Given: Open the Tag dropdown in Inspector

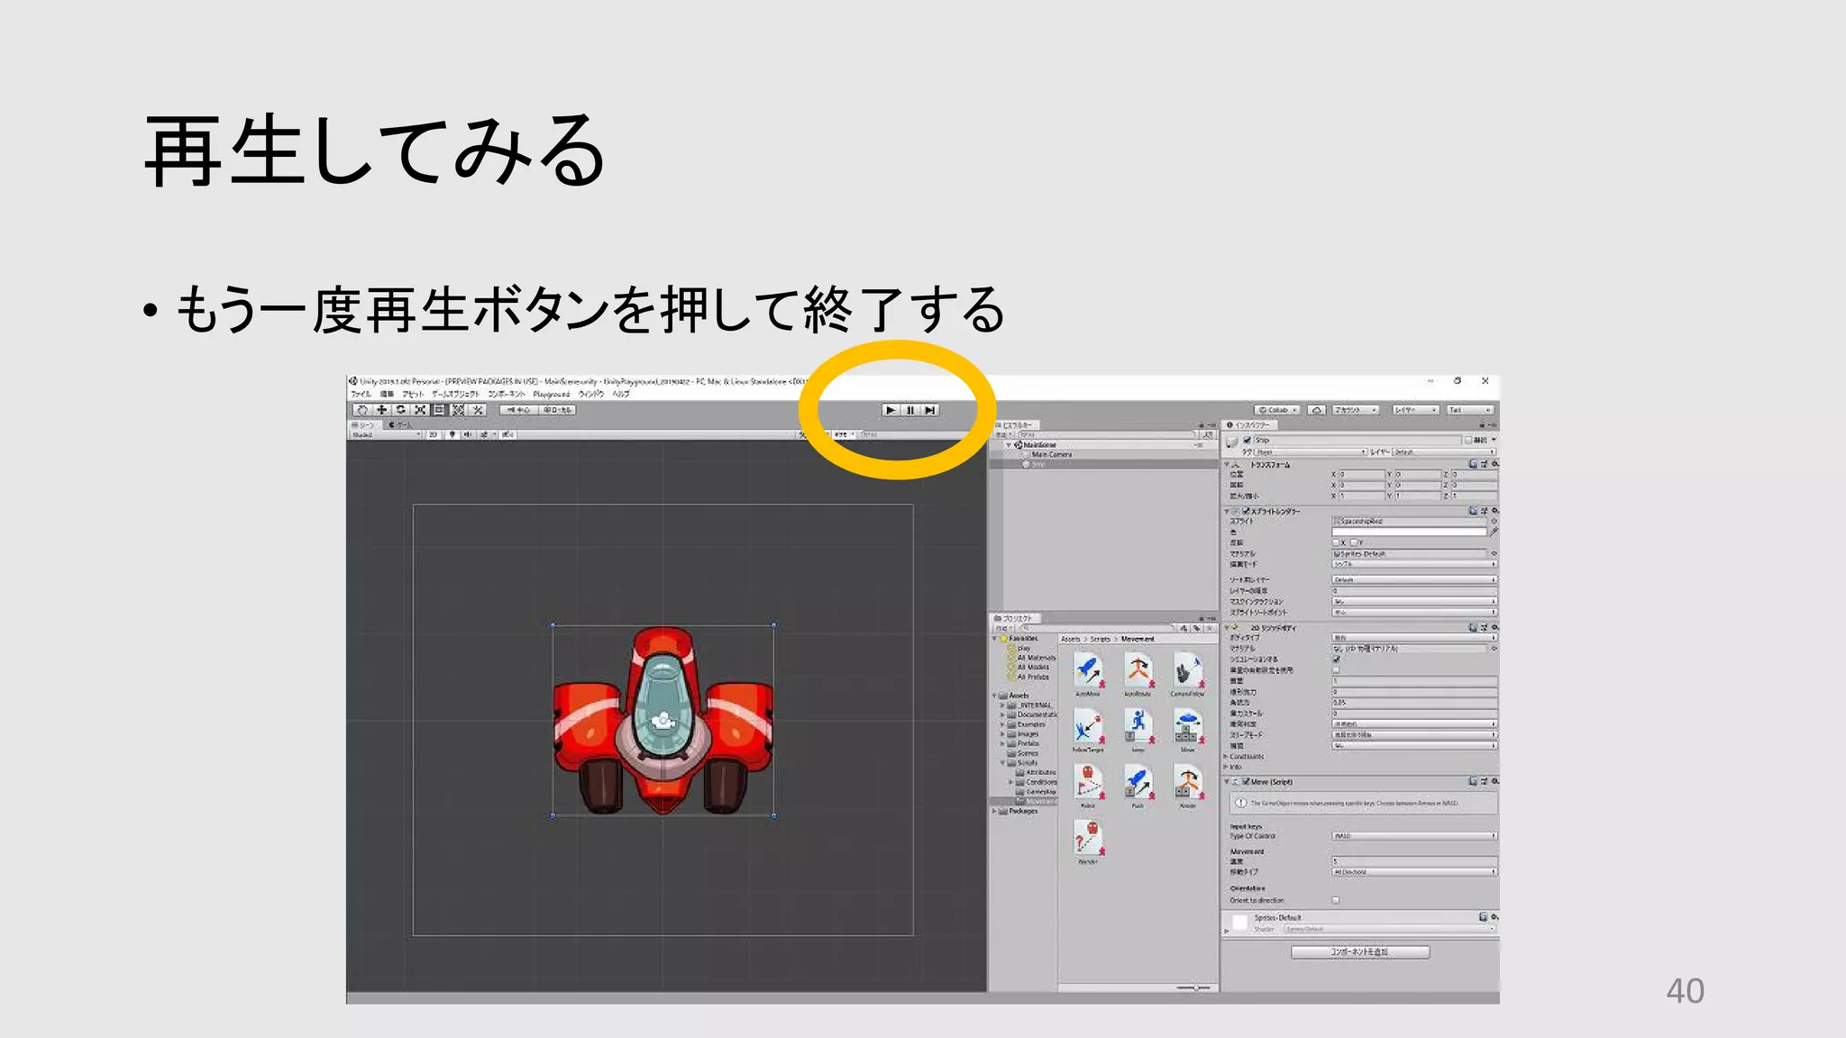Looking at the screenshot, I should pyautogui.click(x=1311, y=451).
